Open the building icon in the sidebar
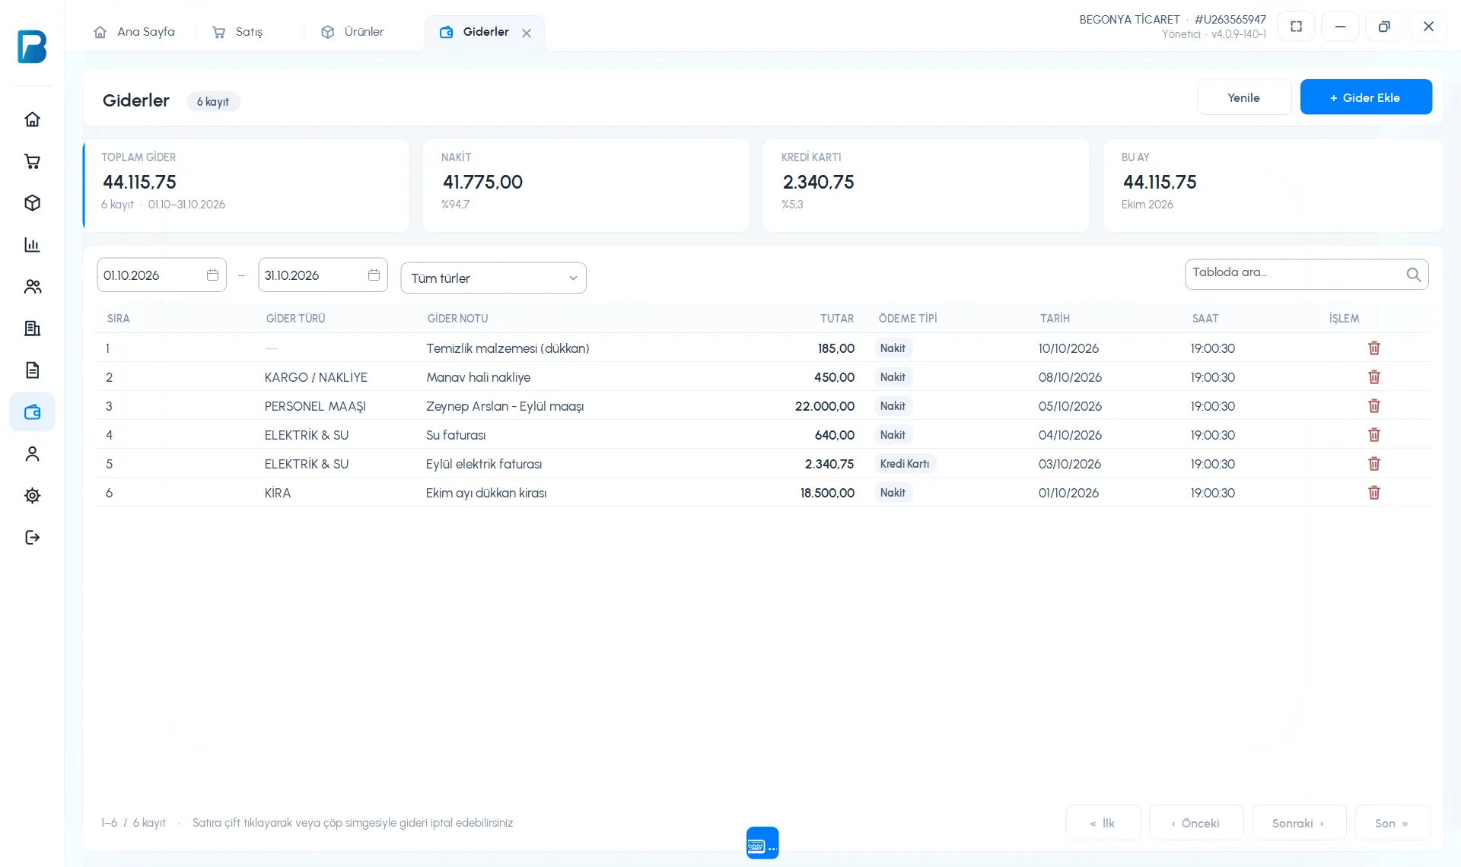Viewport: 1461px width, 867px height. [32, 329]
